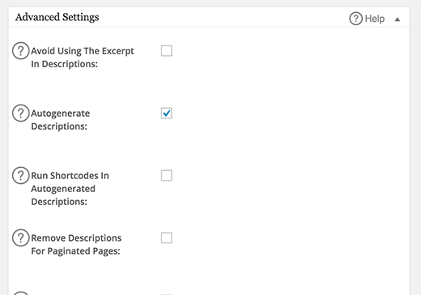The height and width of the screenshot is (295, 421).
Task: Tick Run Shortcodes In Autogenerated Descriptions checkbox
Action: [x=167, y=176]
